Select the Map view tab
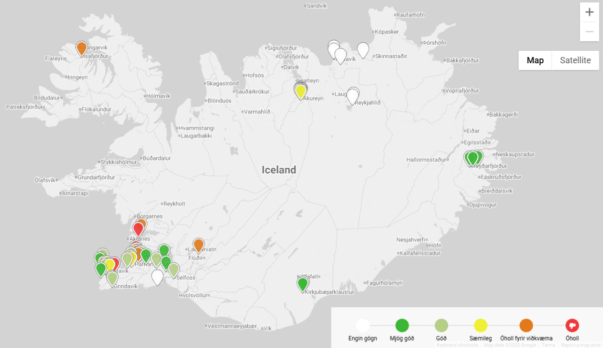The height and width of the screenshot is (348, 603). 535,60
